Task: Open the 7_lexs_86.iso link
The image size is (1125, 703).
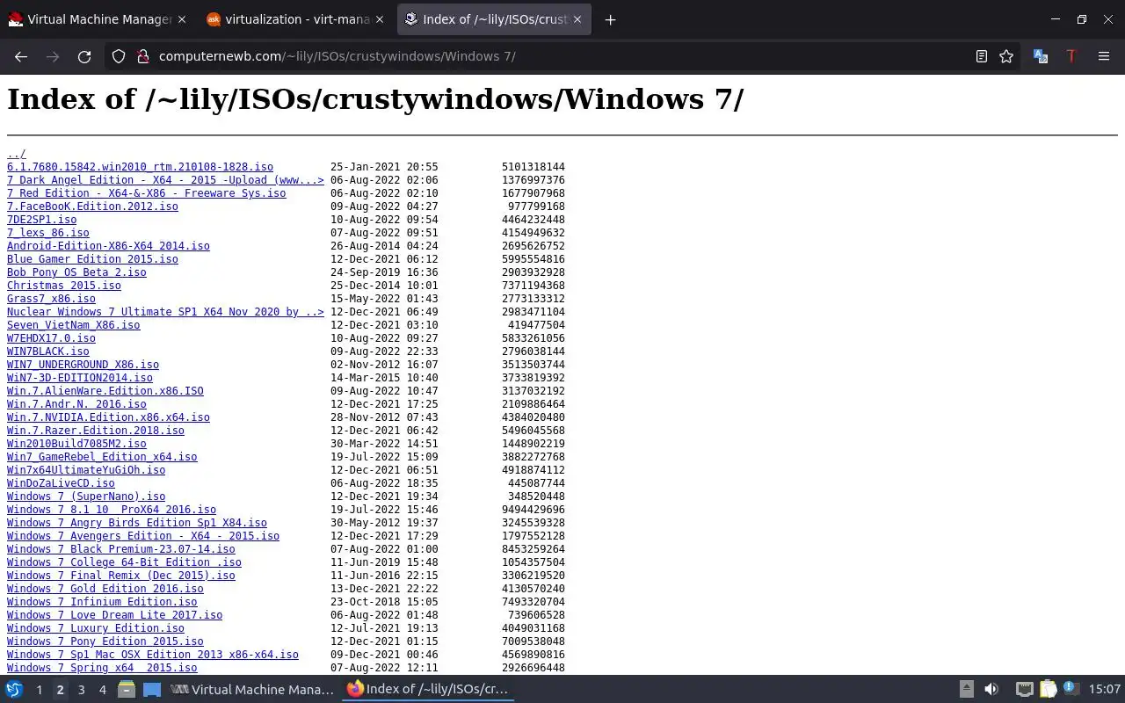Action: [x=48, y=233]
